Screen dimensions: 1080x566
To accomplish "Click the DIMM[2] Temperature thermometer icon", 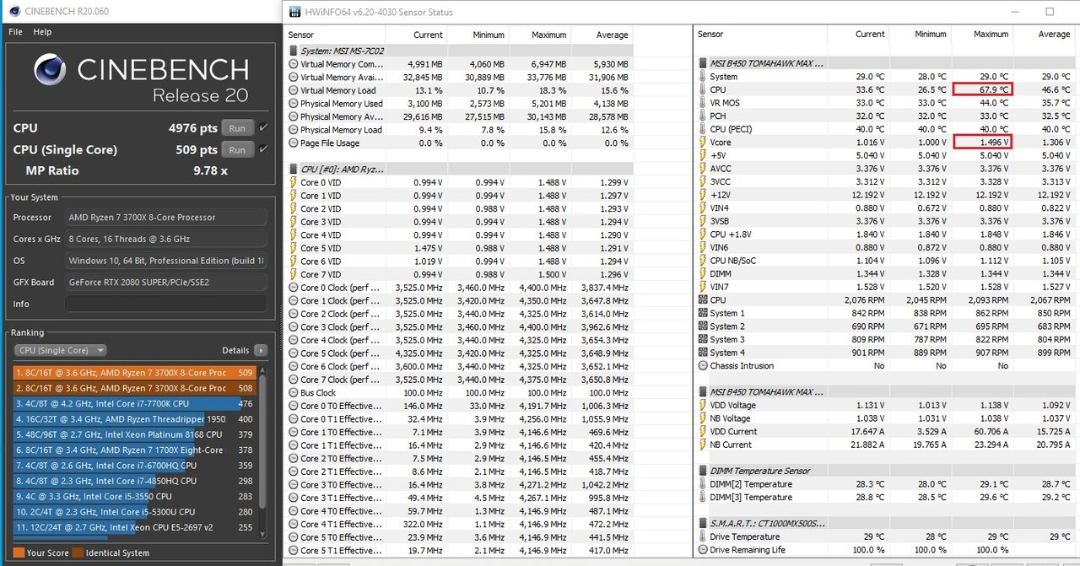I will (703, 484).
